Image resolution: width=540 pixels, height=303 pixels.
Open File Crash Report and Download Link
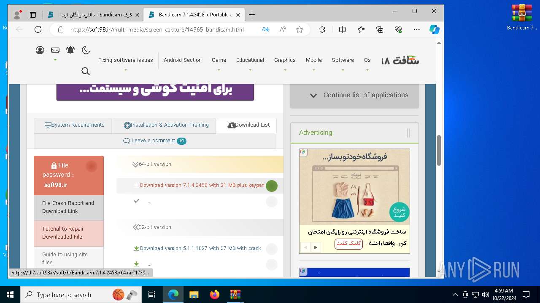pos(69,207)
